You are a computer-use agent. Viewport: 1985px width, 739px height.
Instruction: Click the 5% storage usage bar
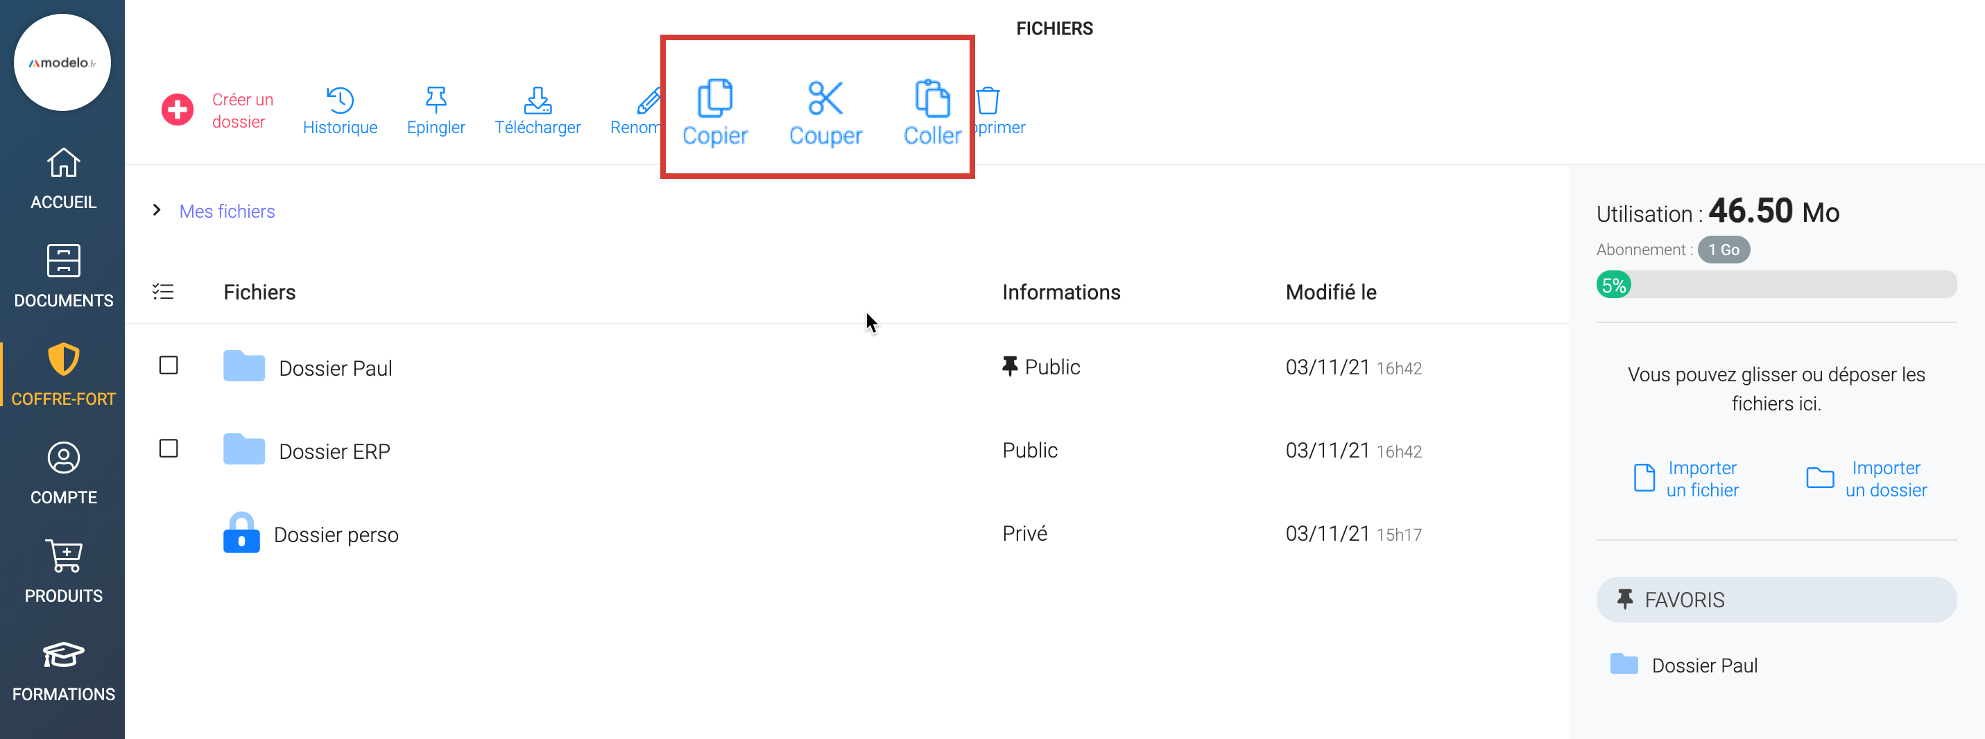click(x=1776, y=285)
